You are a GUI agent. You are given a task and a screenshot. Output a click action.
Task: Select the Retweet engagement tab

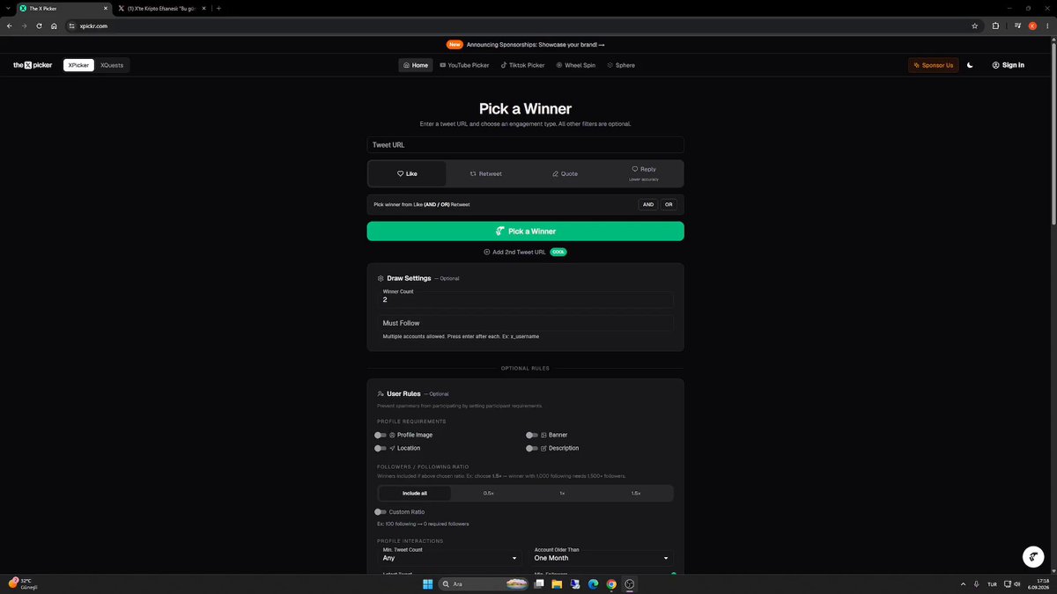click(486, 173)
